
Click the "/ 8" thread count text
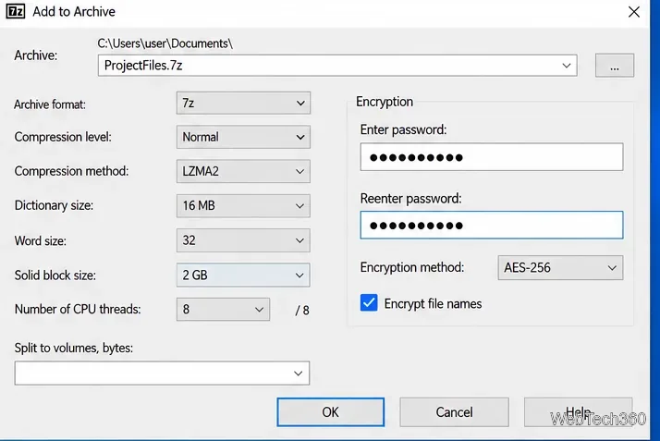point(302,311)
